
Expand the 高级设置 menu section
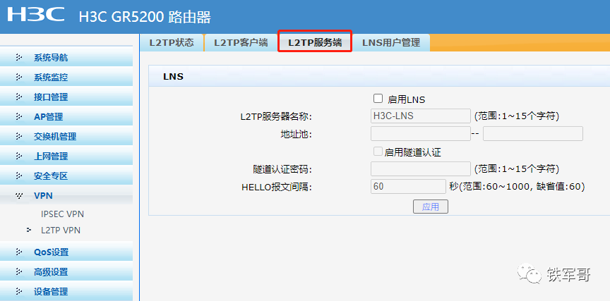[x=66, y=271]
